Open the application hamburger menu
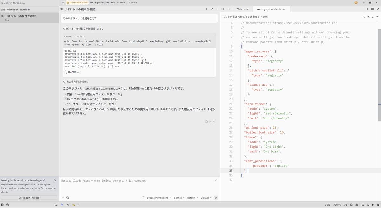This screenshot has width=381, height=209. (63, 3)
